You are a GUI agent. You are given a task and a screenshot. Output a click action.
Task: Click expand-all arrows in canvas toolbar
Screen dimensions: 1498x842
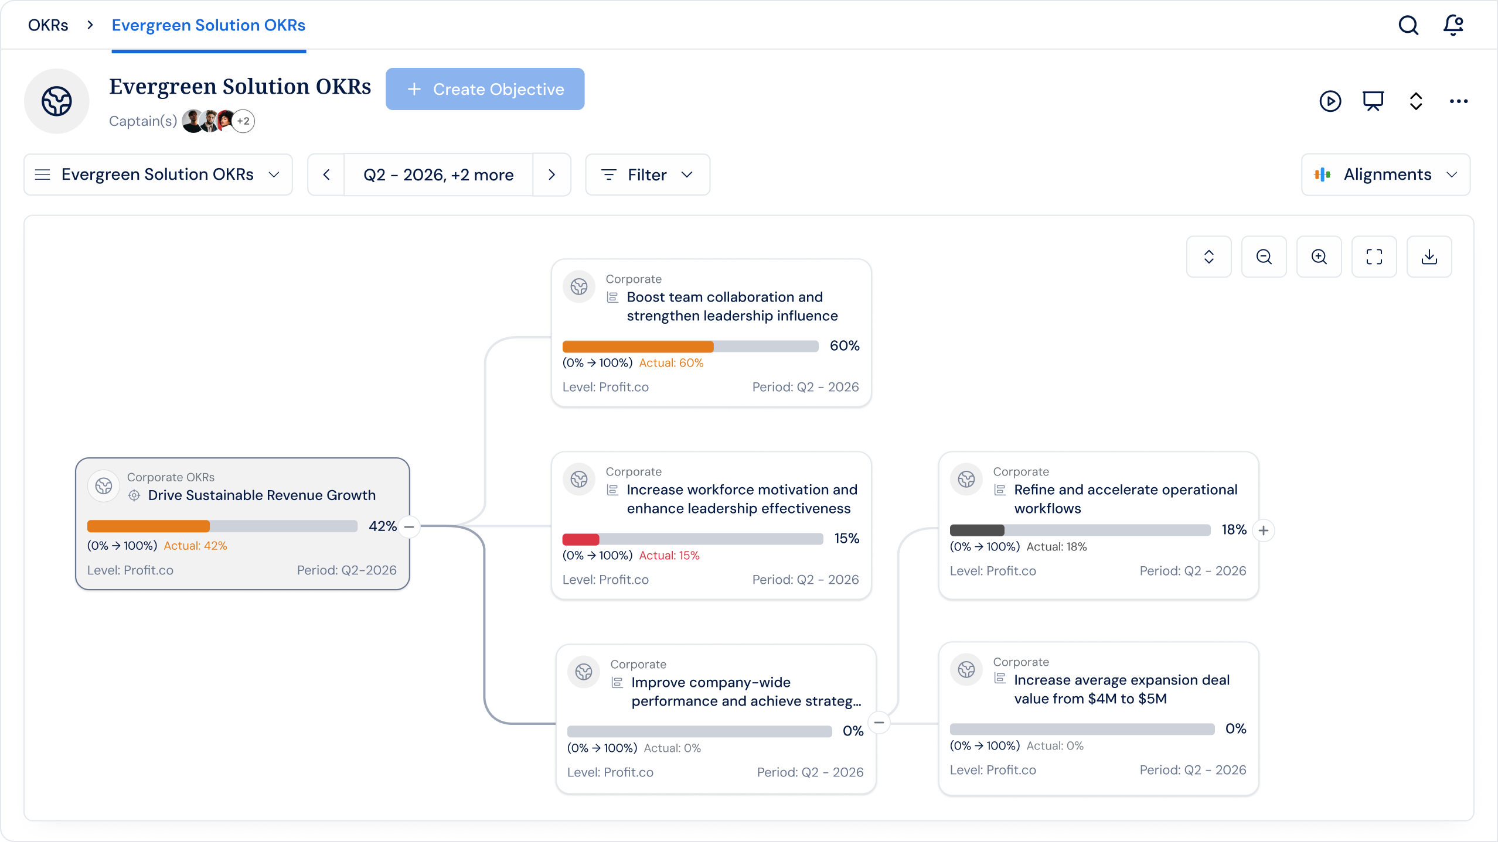[1208, 256]
